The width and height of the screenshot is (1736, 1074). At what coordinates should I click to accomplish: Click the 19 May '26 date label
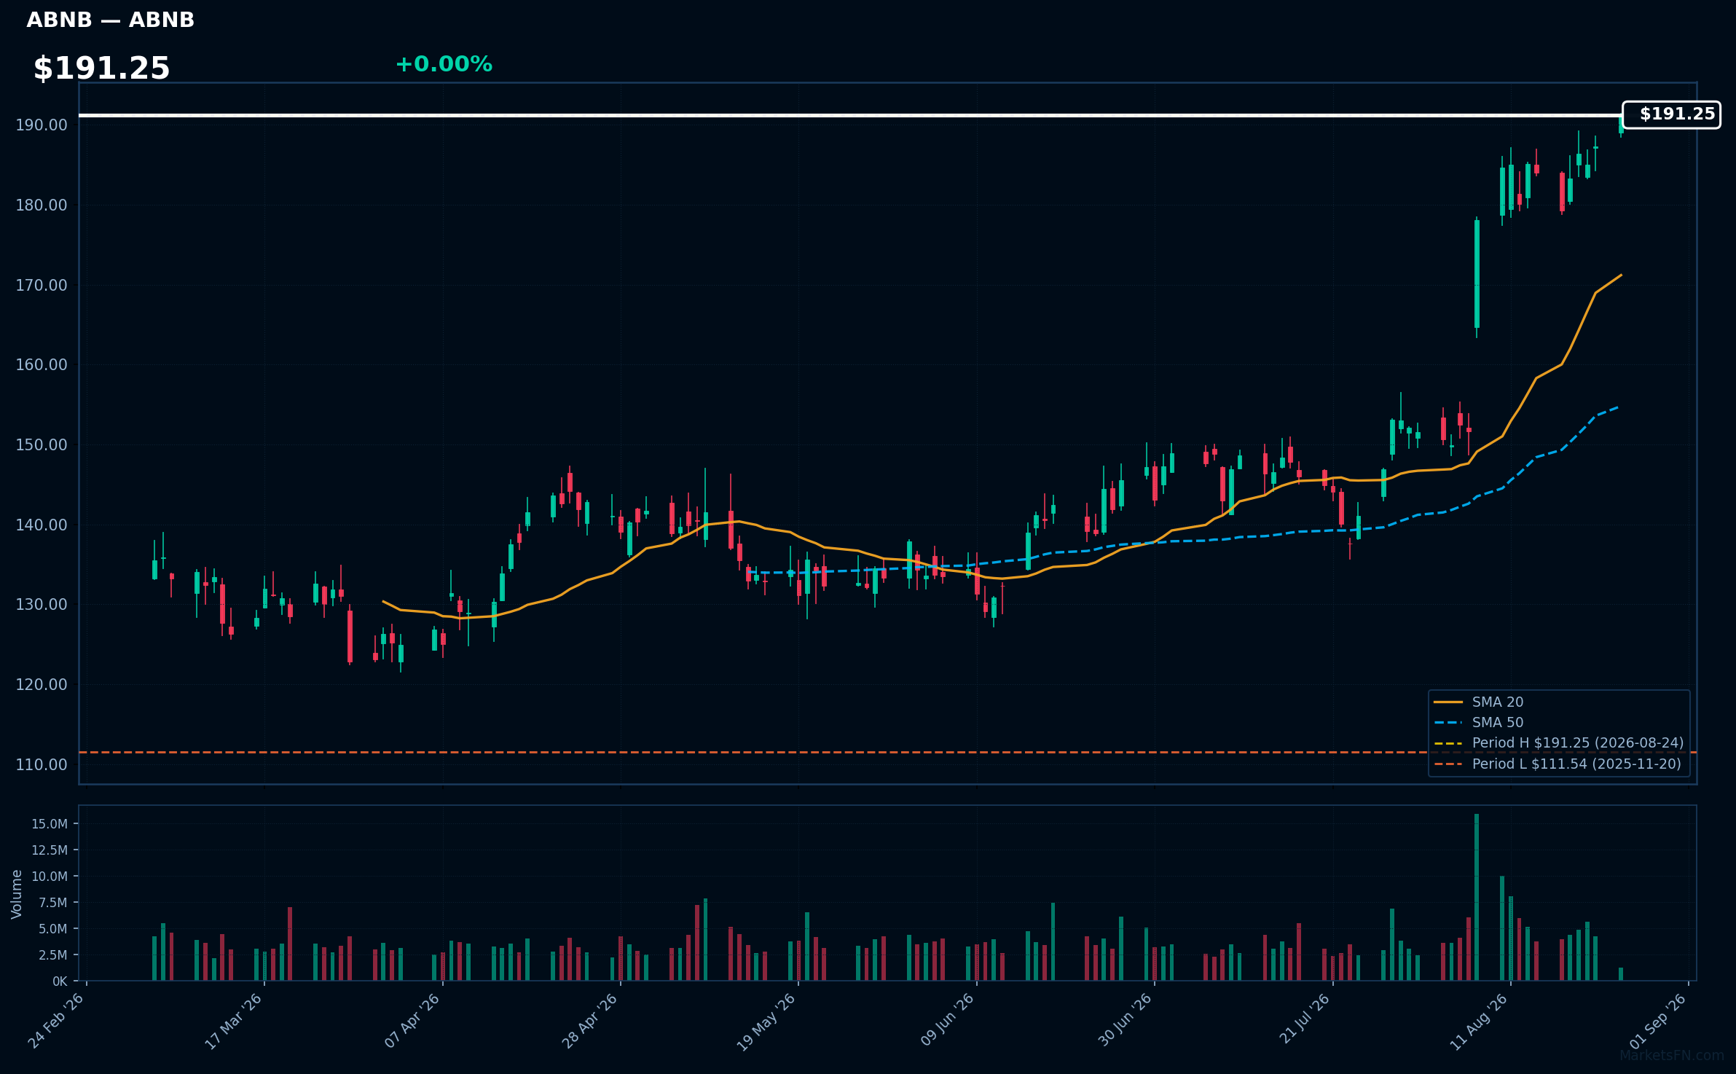point(767,1022)
